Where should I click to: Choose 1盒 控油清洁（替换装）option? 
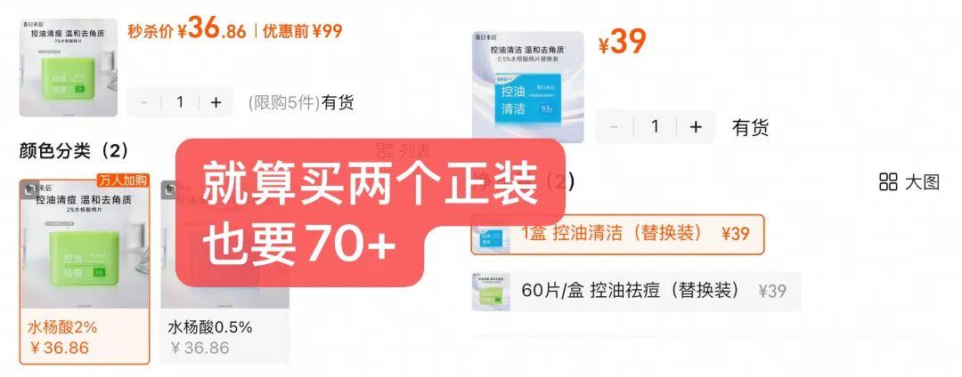click(617, 234)
